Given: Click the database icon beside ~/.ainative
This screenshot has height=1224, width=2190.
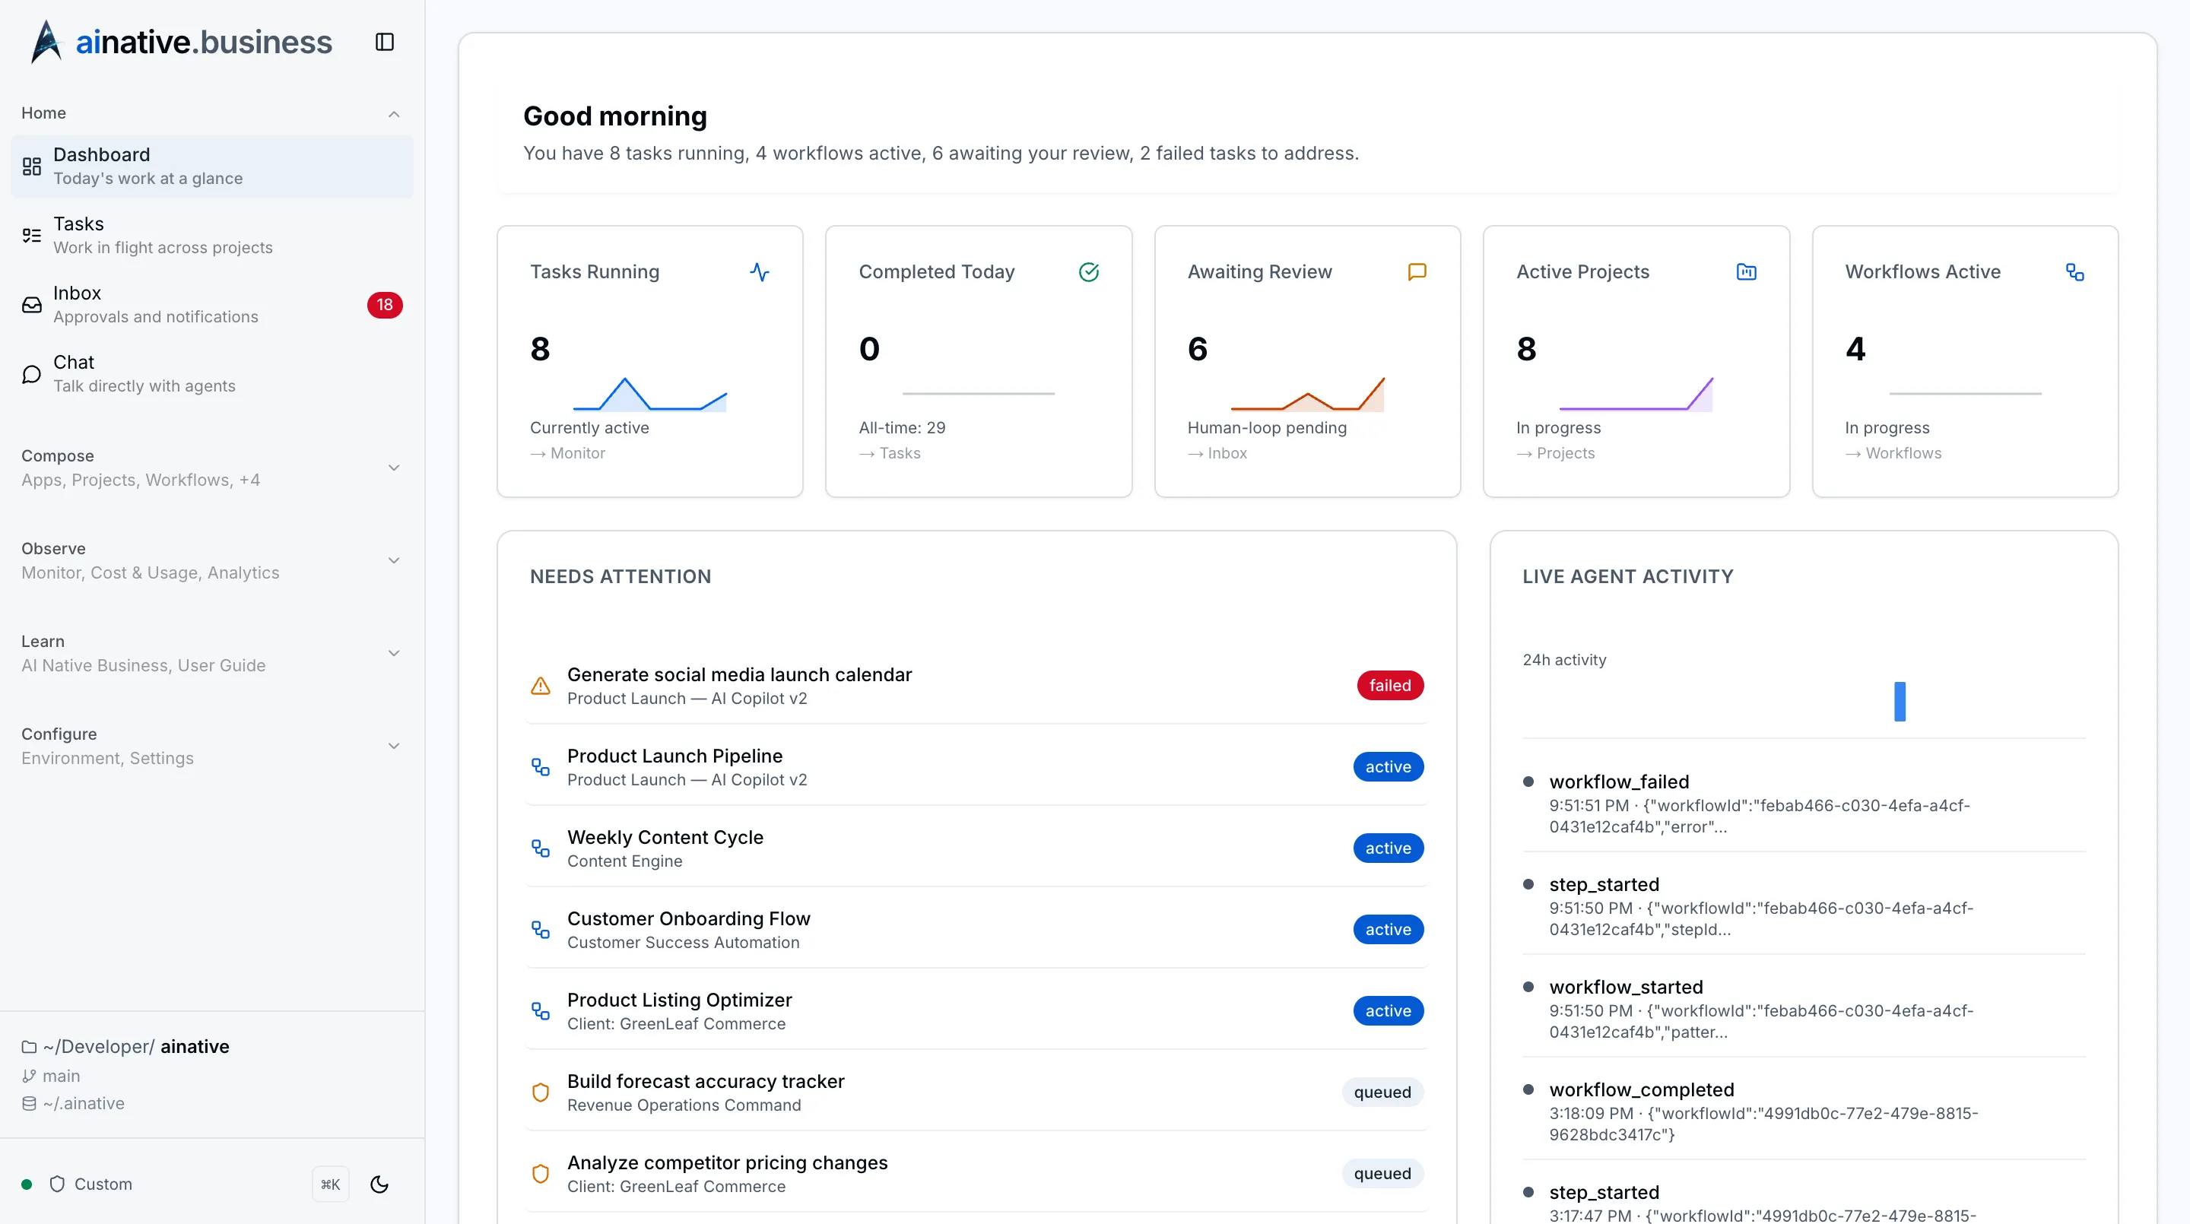Looking at the screenshot, I should pos(29,1103).
